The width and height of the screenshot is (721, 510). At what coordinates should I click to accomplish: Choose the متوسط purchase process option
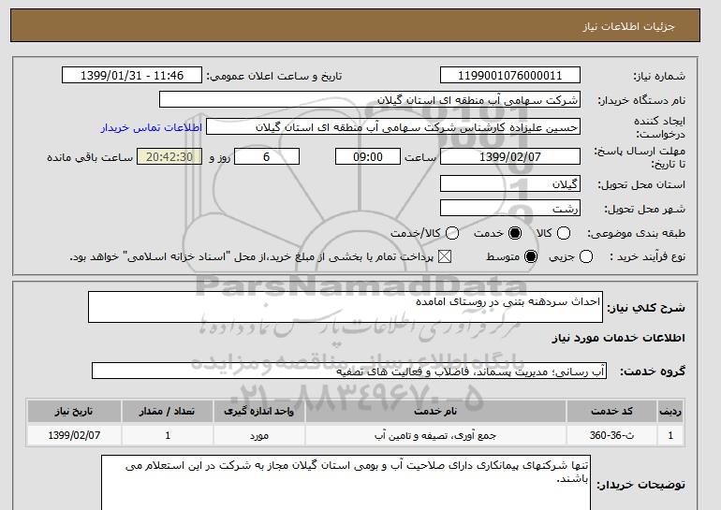[x=531, y=256]
